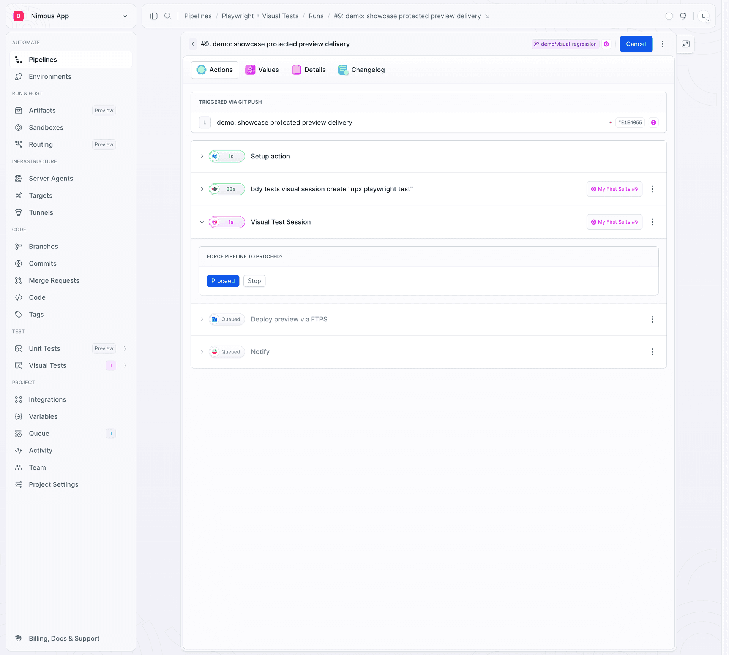Open Variables section

coord(71,416)
